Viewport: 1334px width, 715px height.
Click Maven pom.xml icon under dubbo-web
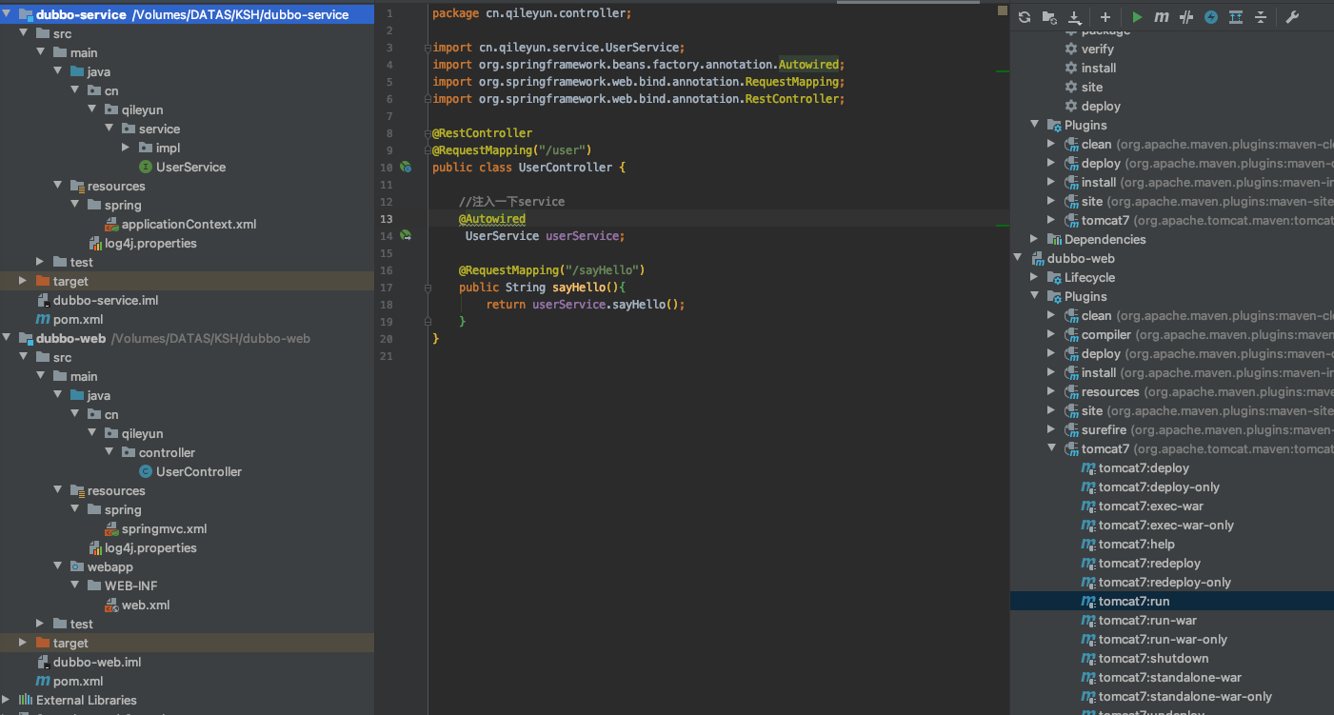(x=43, y=681)
